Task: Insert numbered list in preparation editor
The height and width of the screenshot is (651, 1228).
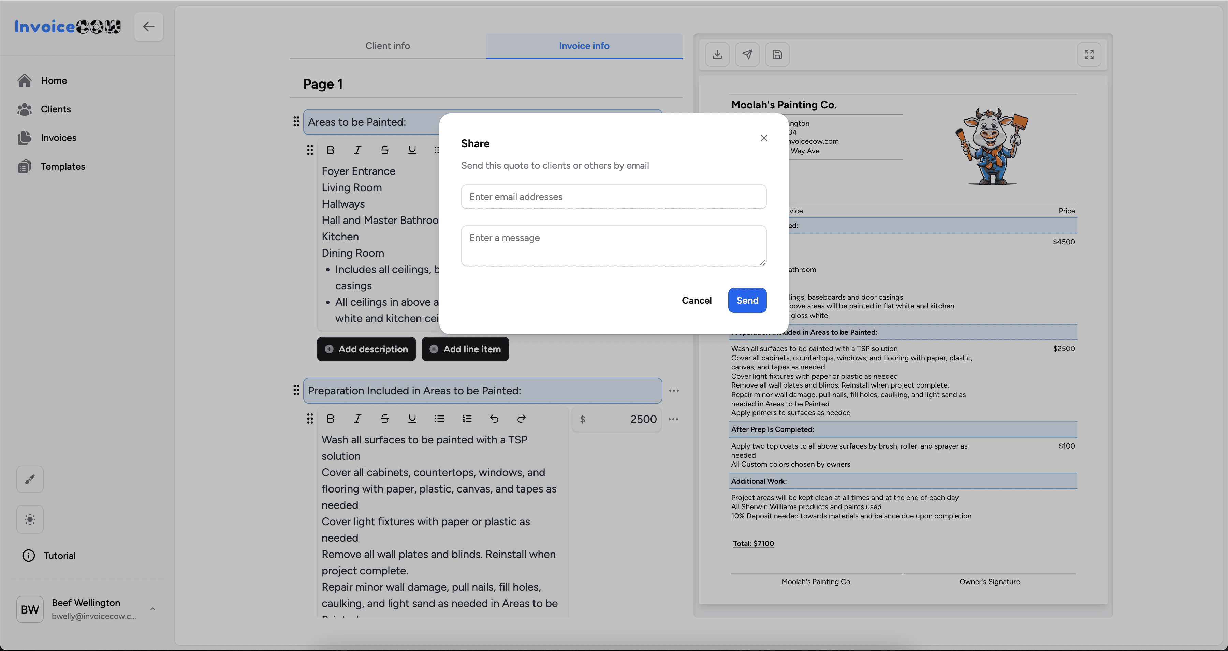Action: 467,419
